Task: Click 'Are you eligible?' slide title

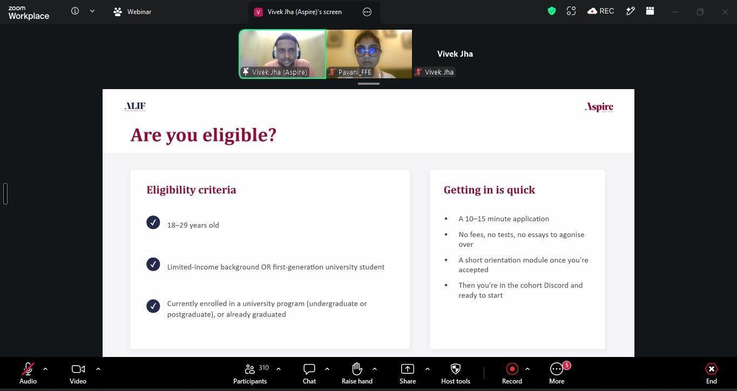Action: click(x=204, y=134)
